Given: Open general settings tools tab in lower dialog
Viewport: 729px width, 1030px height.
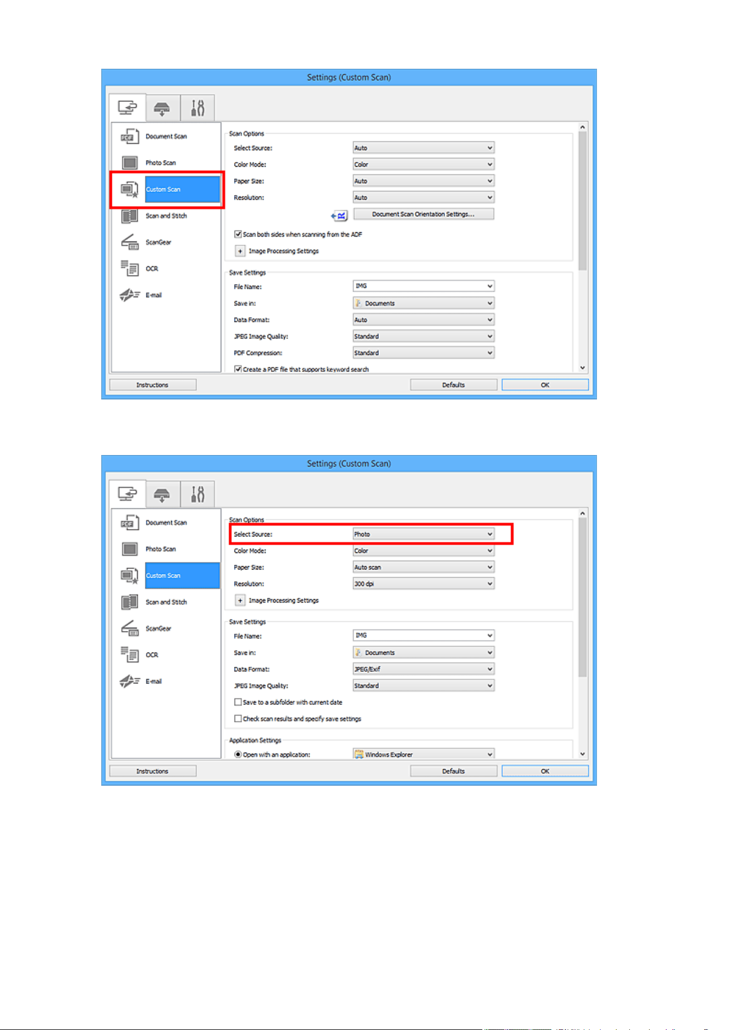Looking at the screenshot, I should 197,494.
